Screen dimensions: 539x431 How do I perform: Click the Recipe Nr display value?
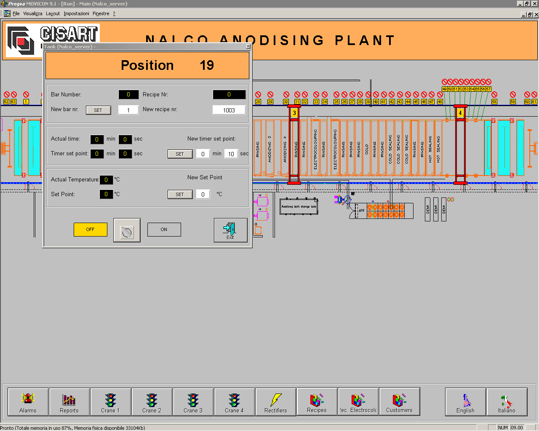(x=229, y=95)
